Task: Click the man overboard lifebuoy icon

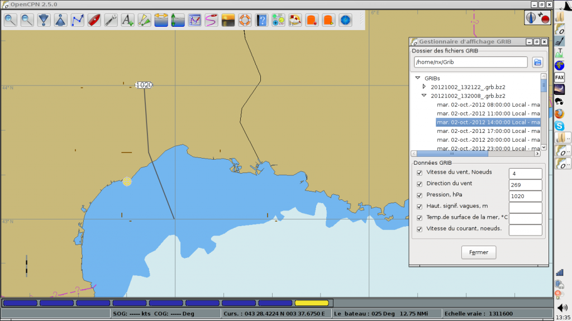Action: pos(245,21)
